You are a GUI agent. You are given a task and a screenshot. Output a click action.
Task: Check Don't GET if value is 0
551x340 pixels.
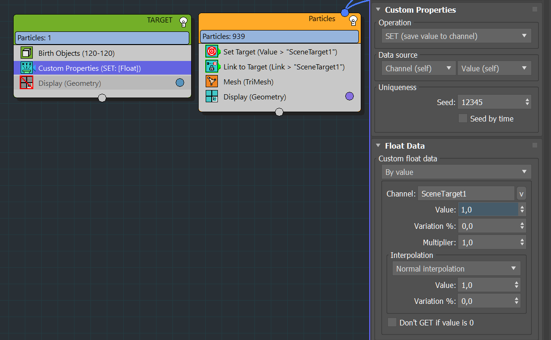(x=392, y=323)
